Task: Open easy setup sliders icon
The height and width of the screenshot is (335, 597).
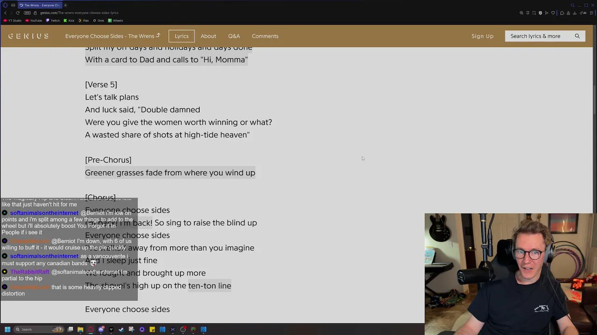Action: point(591,13)
